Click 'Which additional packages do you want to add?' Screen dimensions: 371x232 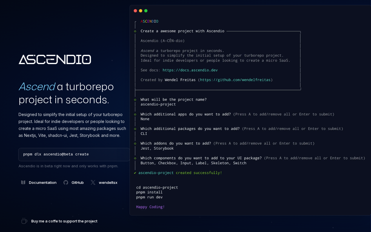190,129
